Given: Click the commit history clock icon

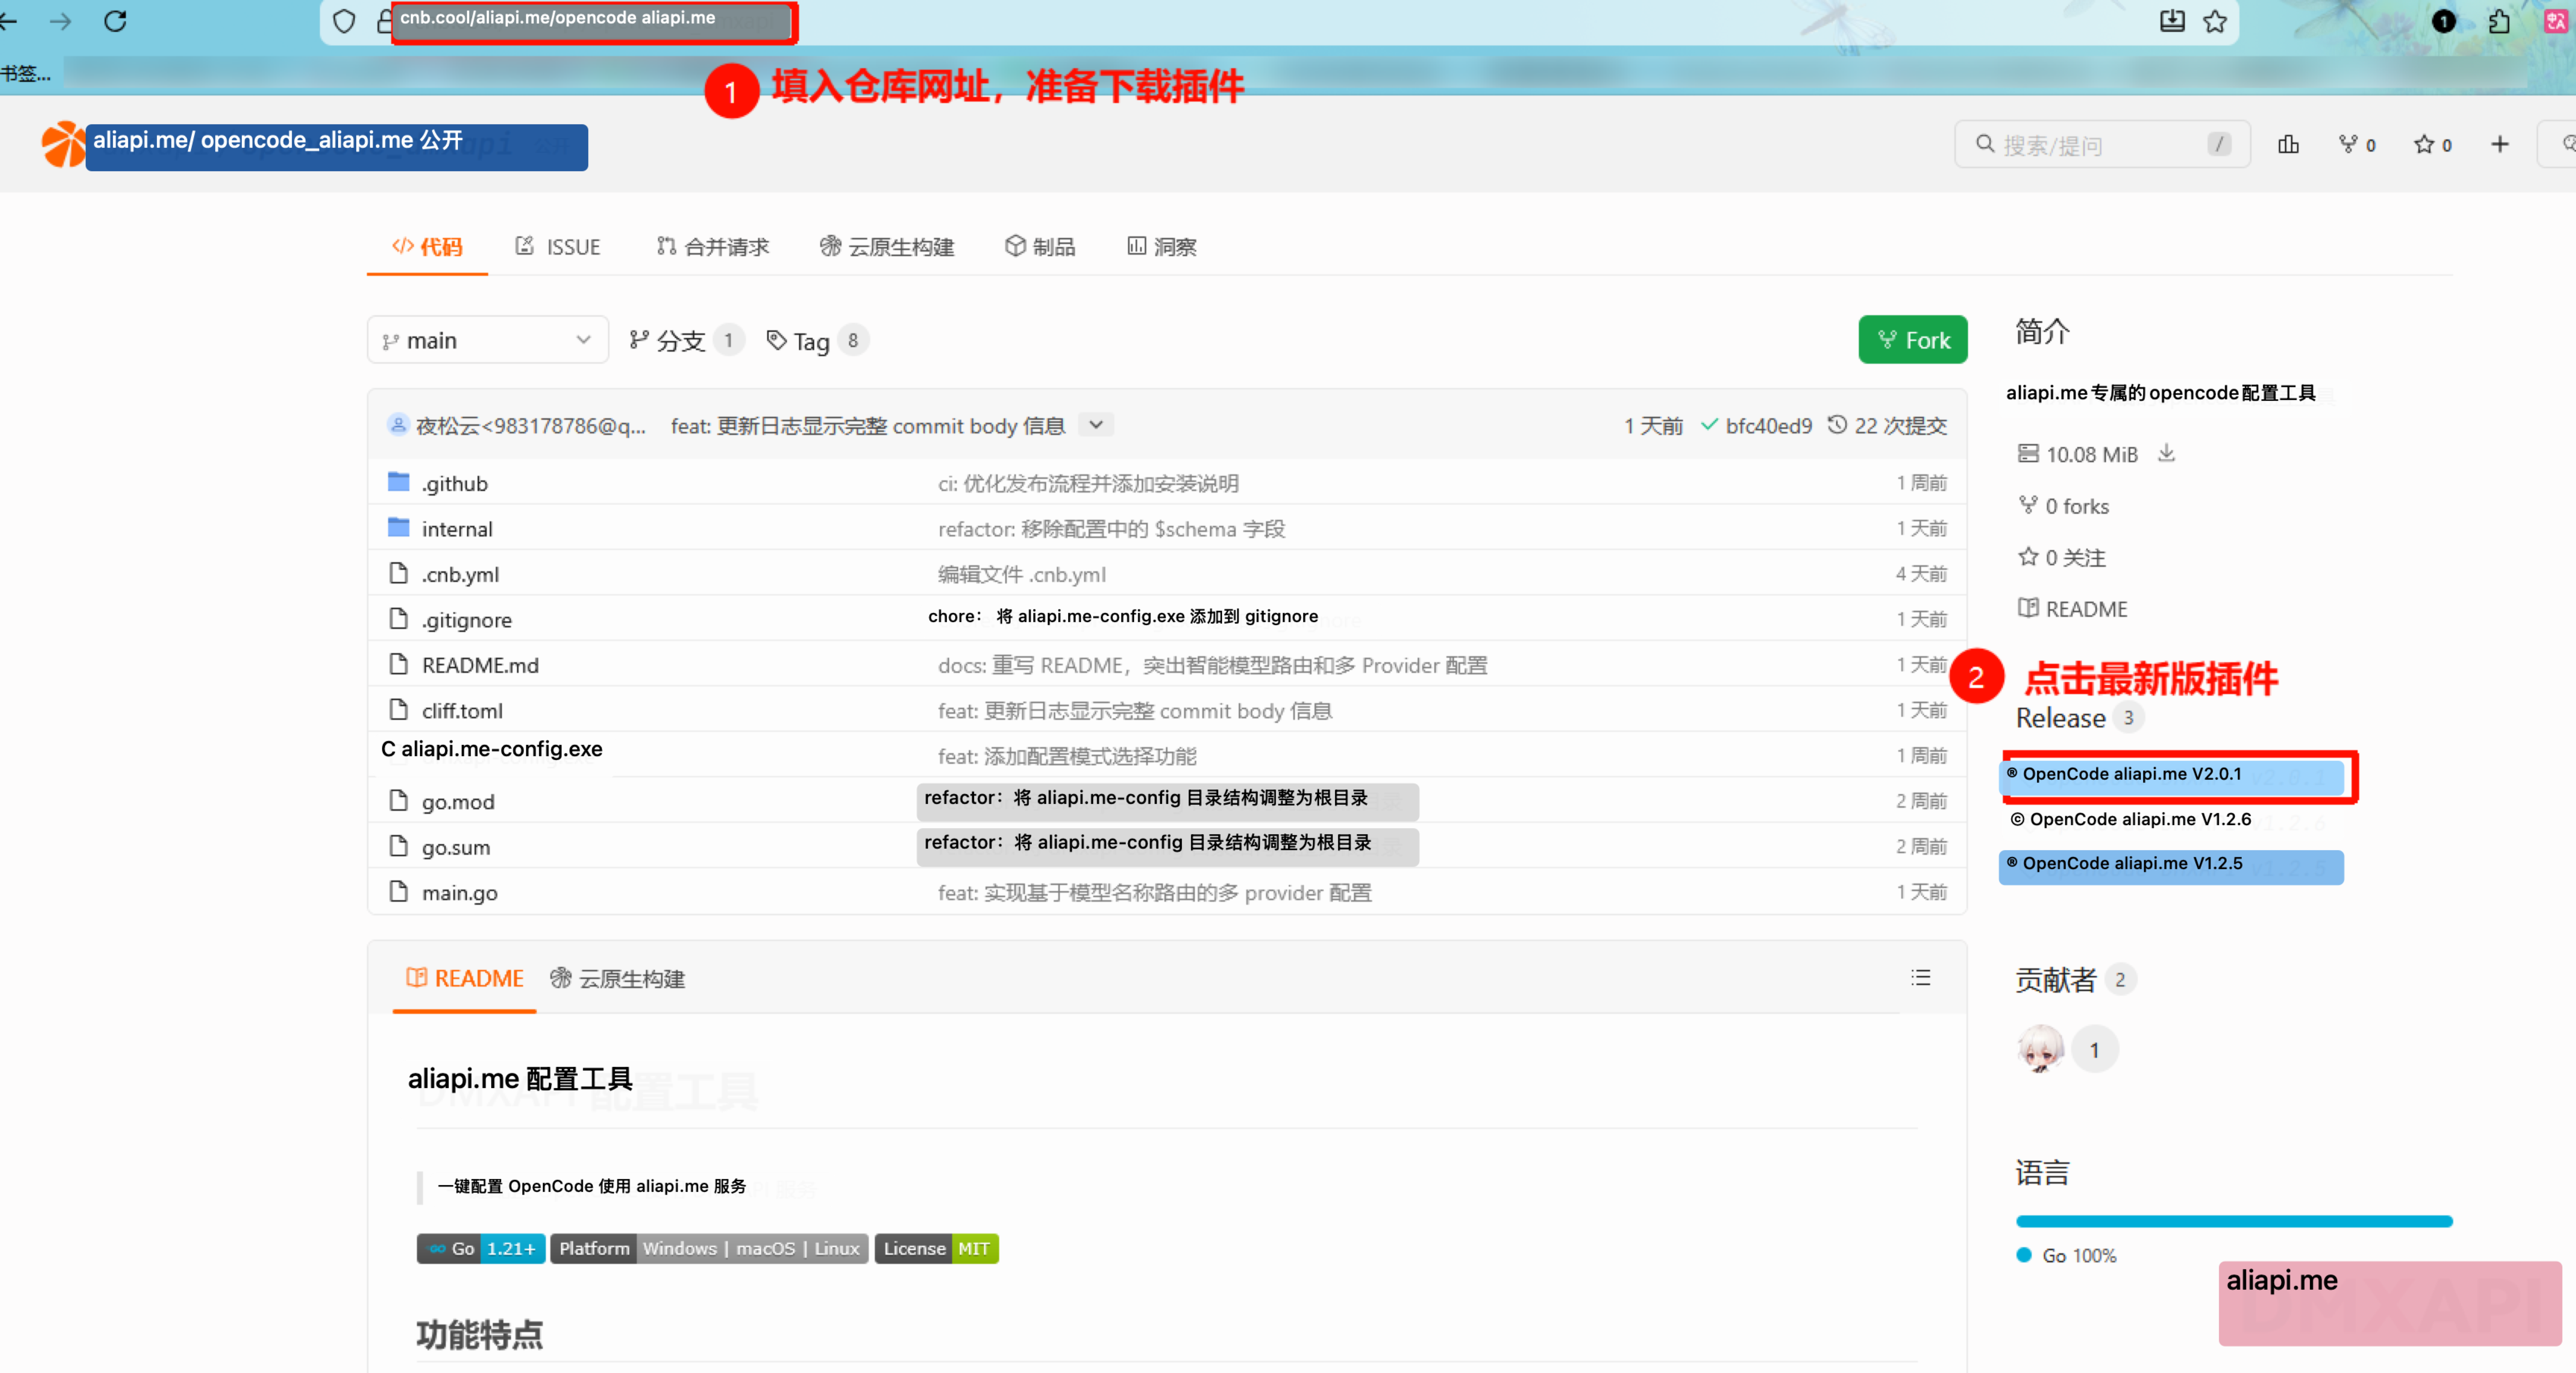Looking at the screenshot, I should (1837, 425).
